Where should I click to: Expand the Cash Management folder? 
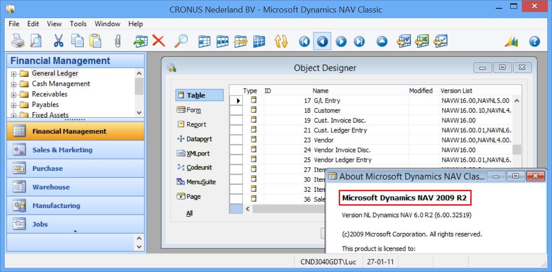14,84
